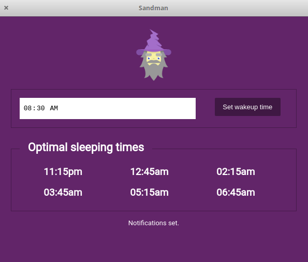Screen dimensions: 308x262
Task: Click the Notifications set status message
Action: [x=154, y=223]
